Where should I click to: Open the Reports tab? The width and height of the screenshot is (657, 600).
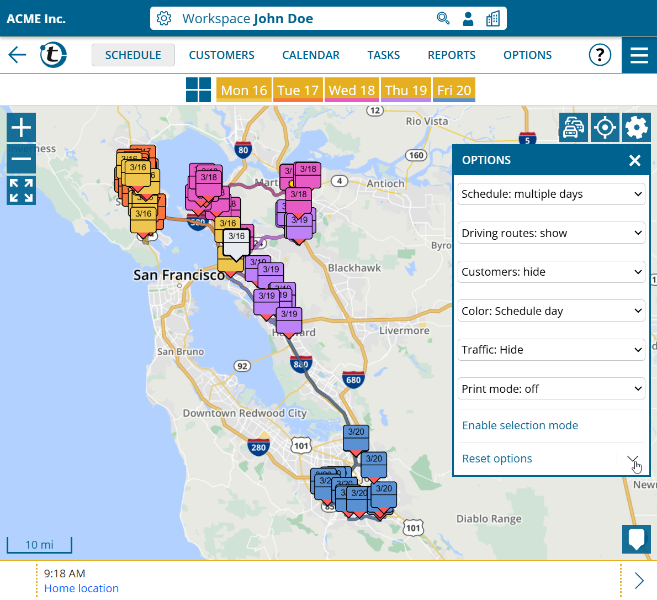pyautogui.click(x=451, y=55)
